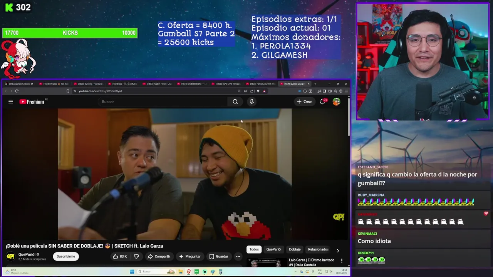
Task: Switch to the BEASTARS Tempor tab
Action: [225, 83]
